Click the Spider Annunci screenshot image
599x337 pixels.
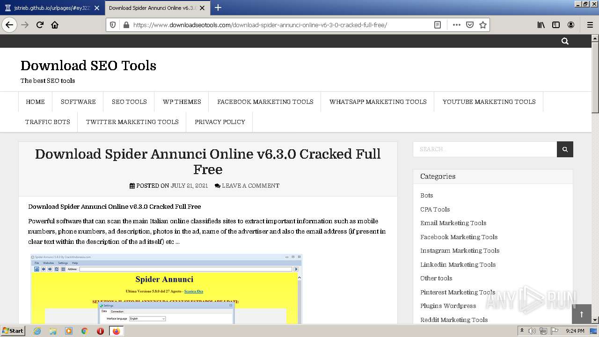pyautogui.click(x=166, y=289)
